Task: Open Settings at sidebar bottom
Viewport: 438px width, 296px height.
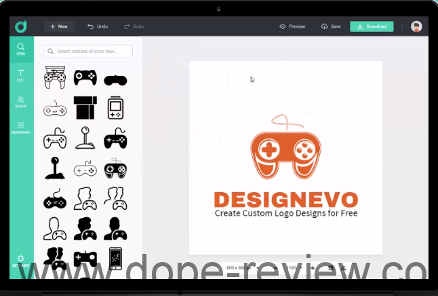Action: coord(21,261)
